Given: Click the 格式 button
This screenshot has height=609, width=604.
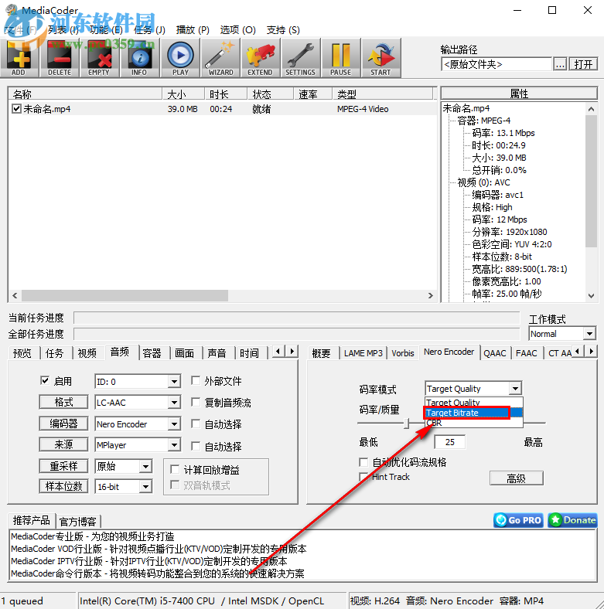Looking at the screenshot, I should pyautogui.click(x=63, y=402).
